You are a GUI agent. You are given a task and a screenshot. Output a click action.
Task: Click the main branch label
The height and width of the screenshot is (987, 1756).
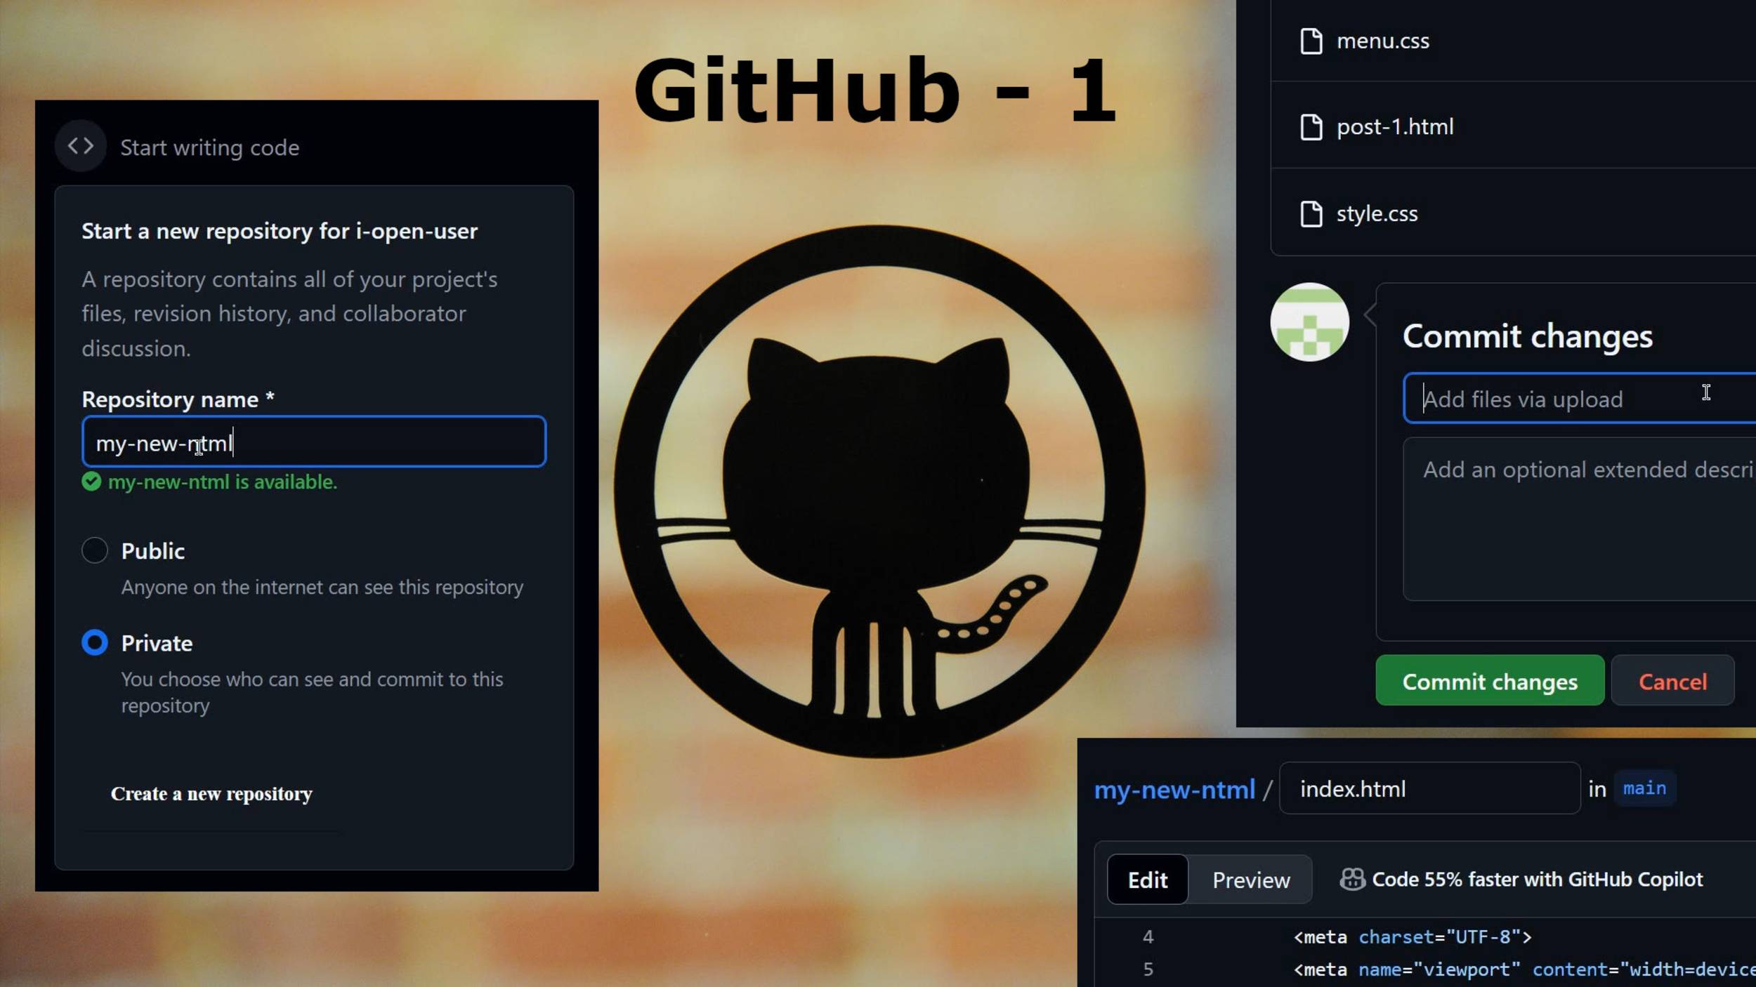pos(1644,788)
